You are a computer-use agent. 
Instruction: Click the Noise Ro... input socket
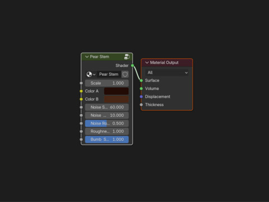click(x=81, y=123)
